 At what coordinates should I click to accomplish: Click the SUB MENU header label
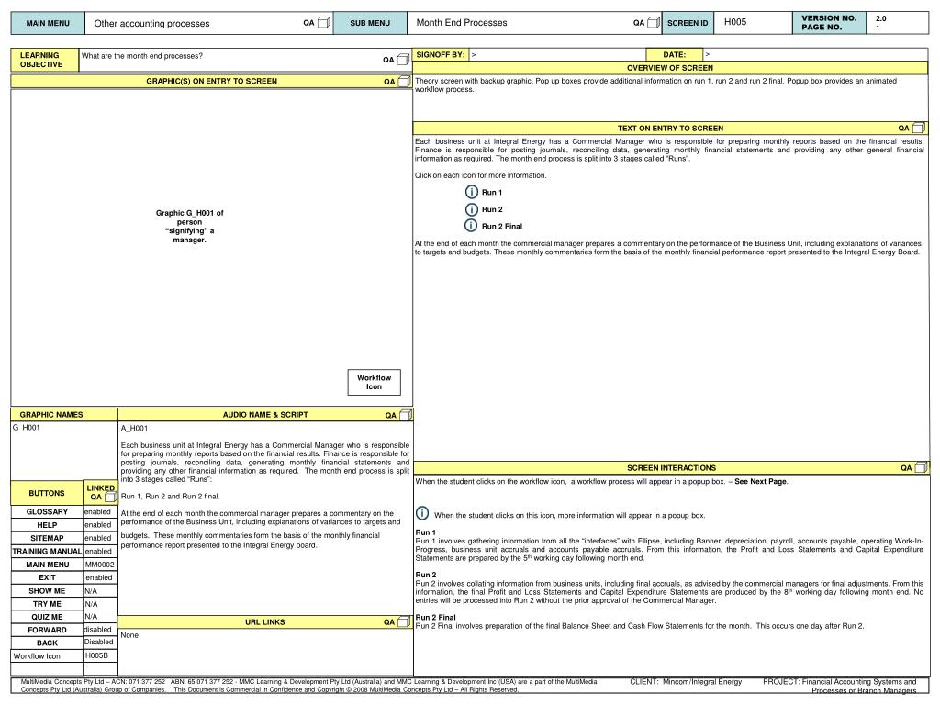(370, 23)
